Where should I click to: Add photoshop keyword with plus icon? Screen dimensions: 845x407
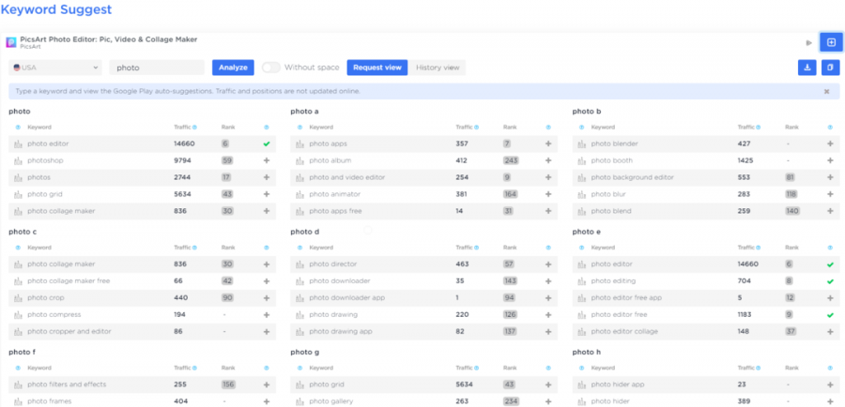pyautogui.click(x=267, y=160)
